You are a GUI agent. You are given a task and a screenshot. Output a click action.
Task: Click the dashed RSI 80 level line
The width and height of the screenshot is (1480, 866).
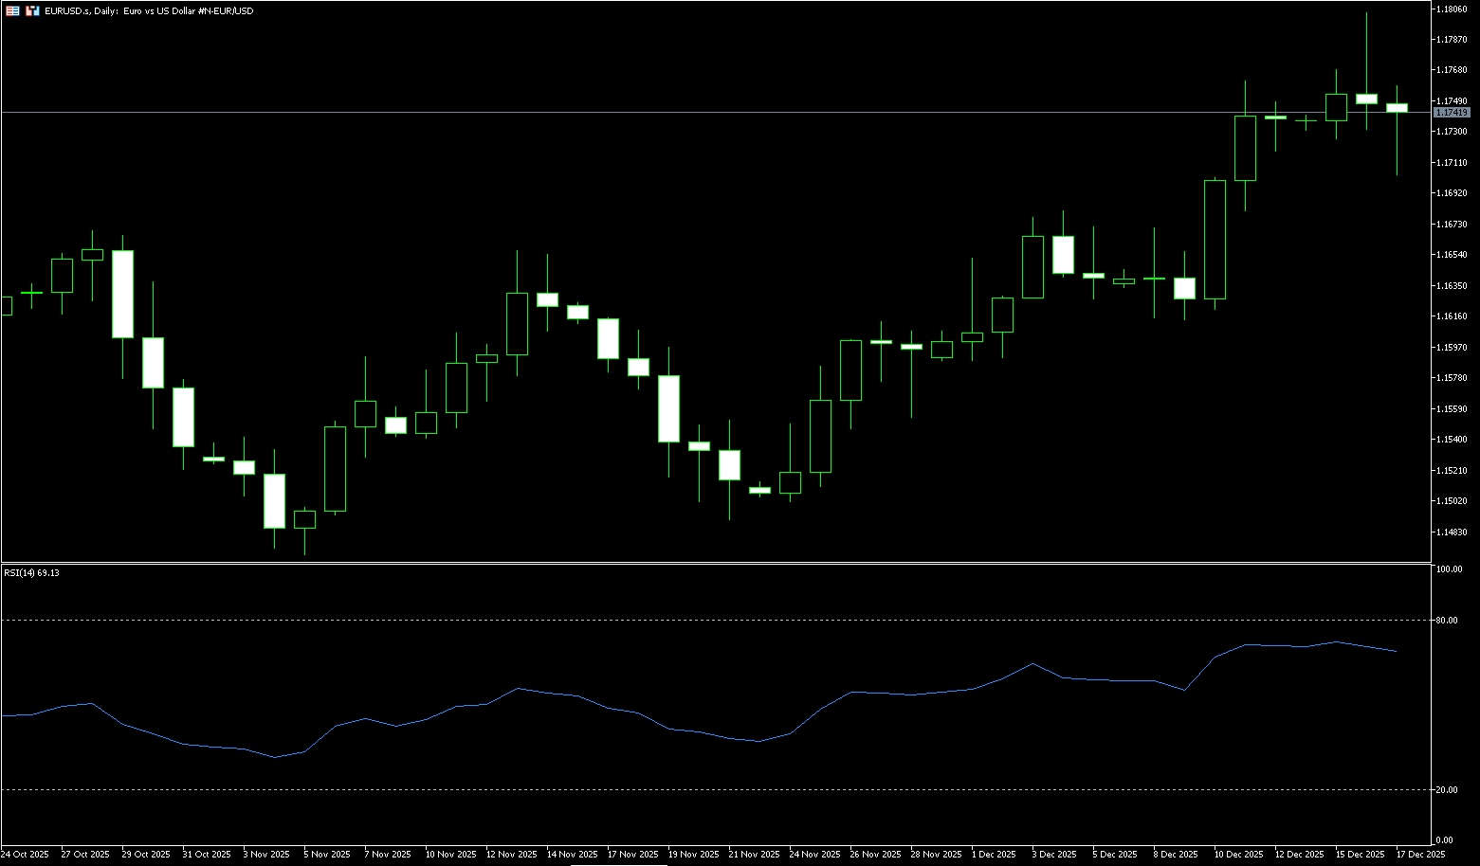(x=664, y=620)
